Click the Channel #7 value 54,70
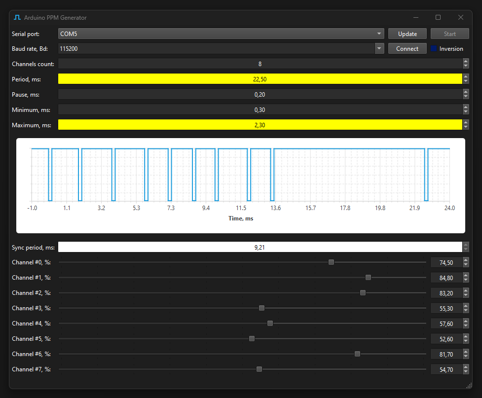This screenshot has height=398, width=482. 446,369
